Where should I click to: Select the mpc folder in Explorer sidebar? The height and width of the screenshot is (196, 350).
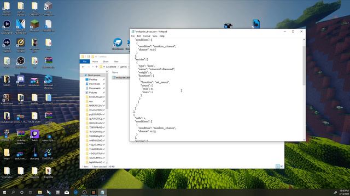point(91,101)
